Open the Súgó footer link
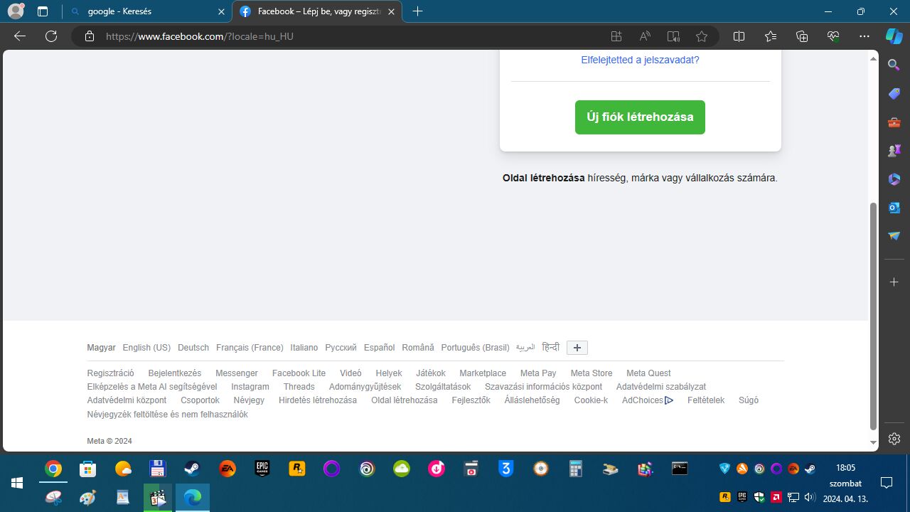This screenshot has width=910, height=512. (x=749, y=400)
